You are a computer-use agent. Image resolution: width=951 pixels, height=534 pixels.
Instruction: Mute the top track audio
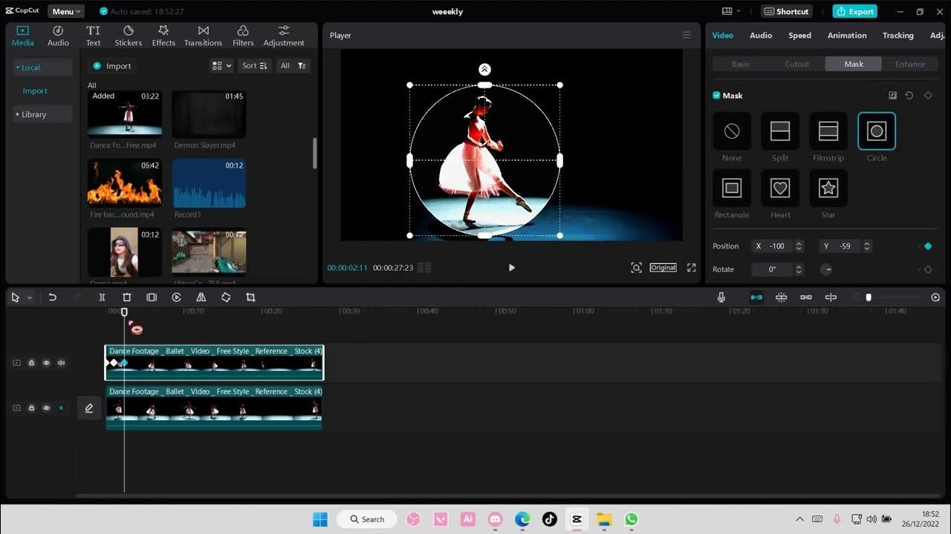tap(61, 363)
